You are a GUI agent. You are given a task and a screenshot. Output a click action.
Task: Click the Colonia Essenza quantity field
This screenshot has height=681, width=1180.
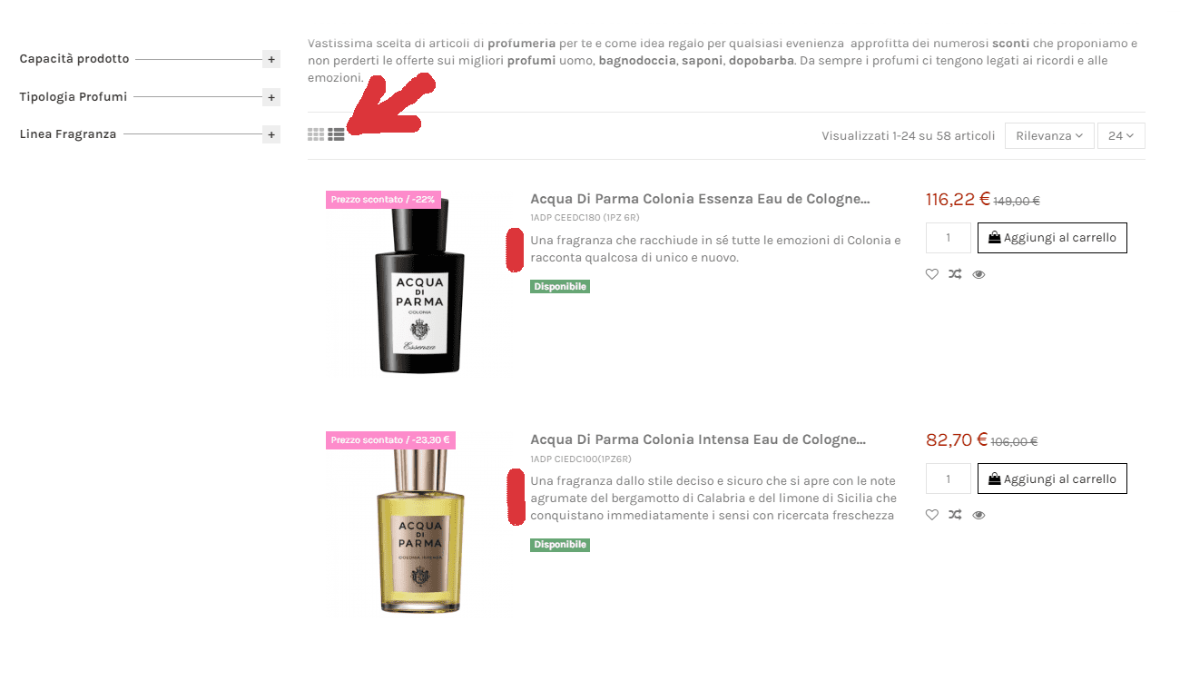[949, 238]
